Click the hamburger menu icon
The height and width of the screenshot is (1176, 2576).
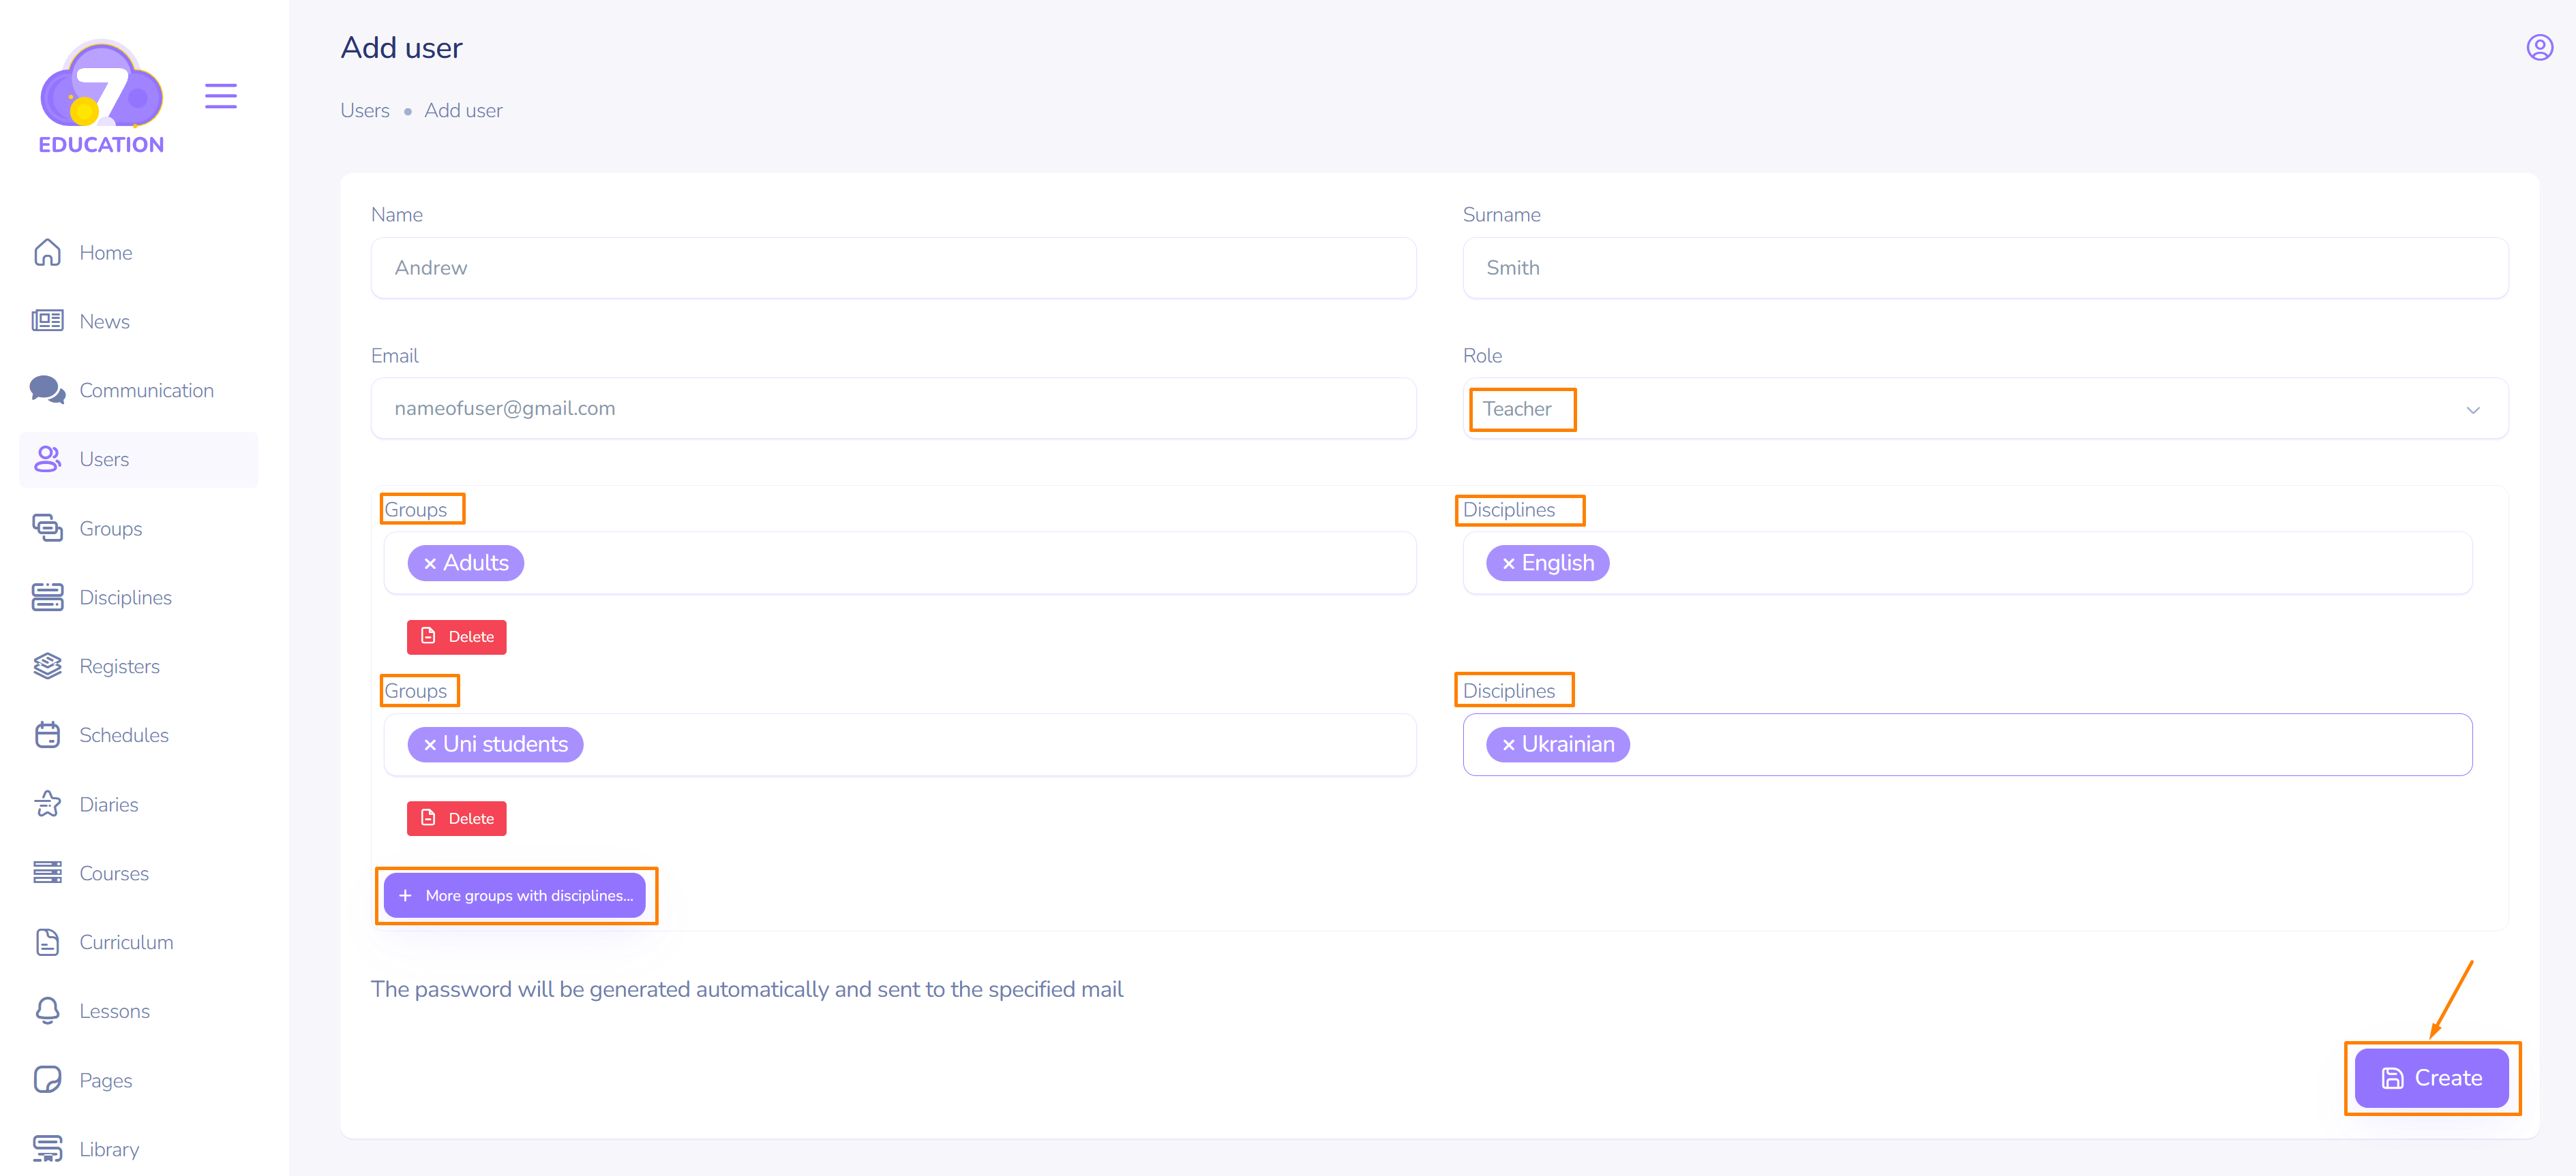click(221, 96)
